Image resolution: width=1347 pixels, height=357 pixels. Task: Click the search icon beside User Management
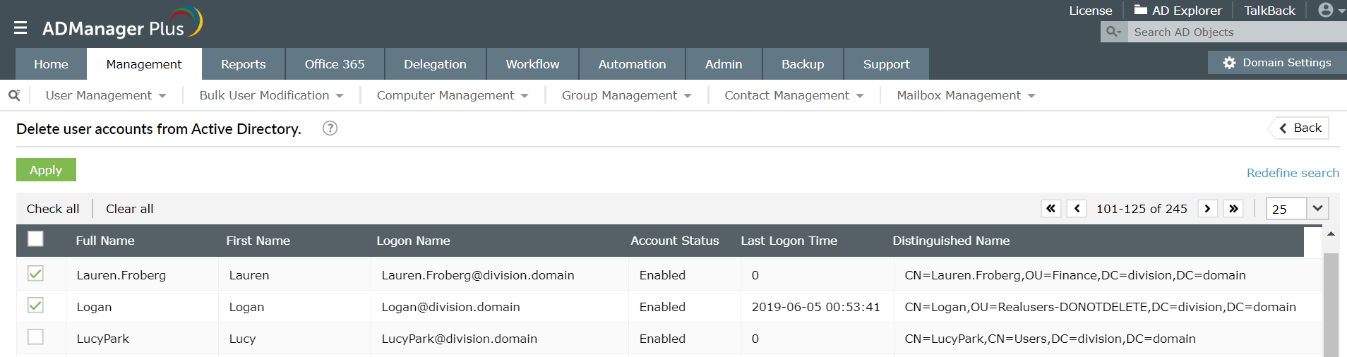[x=14, y=95]
